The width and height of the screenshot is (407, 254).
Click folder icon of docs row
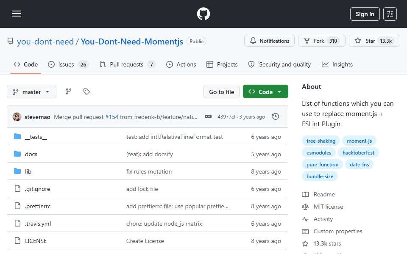[x=17, y=154]
